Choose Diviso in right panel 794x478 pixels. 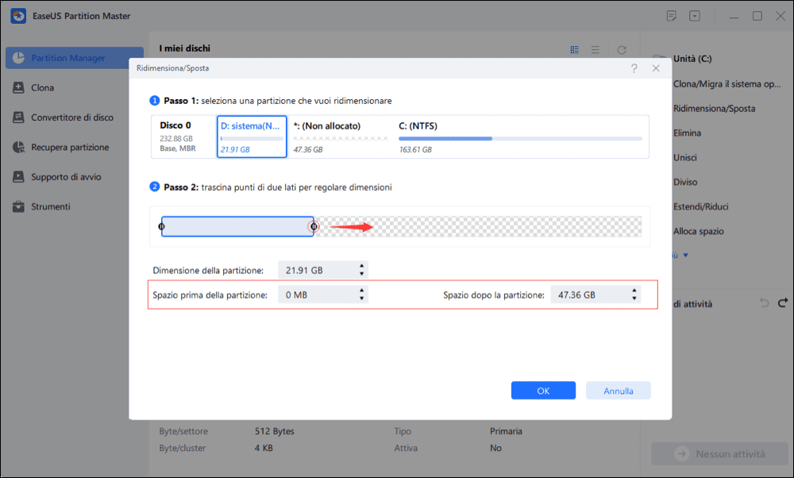coord(685,183)
